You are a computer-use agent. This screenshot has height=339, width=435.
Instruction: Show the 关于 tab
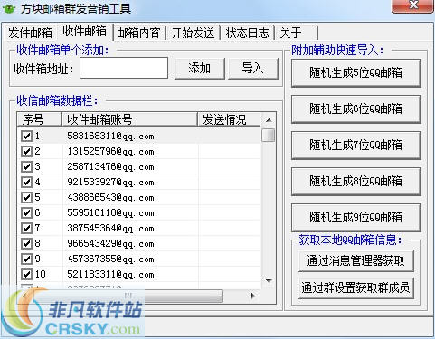pos(296,33)
